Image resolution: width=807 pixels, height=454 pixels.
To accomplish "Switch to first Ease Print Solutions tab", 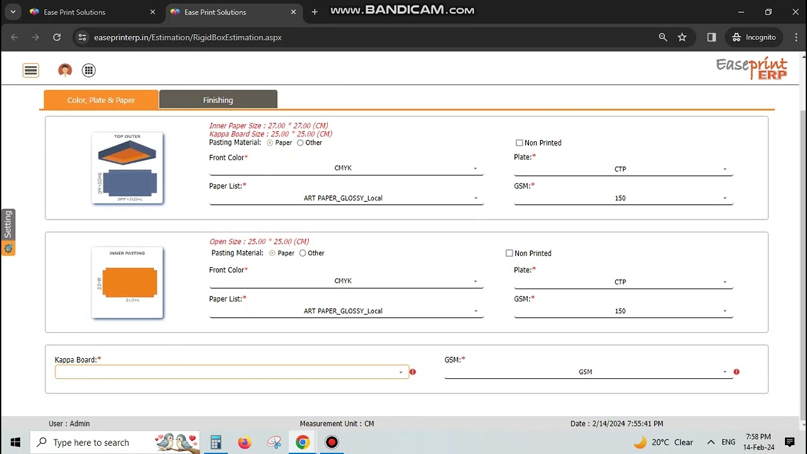I will pos(93,12).
